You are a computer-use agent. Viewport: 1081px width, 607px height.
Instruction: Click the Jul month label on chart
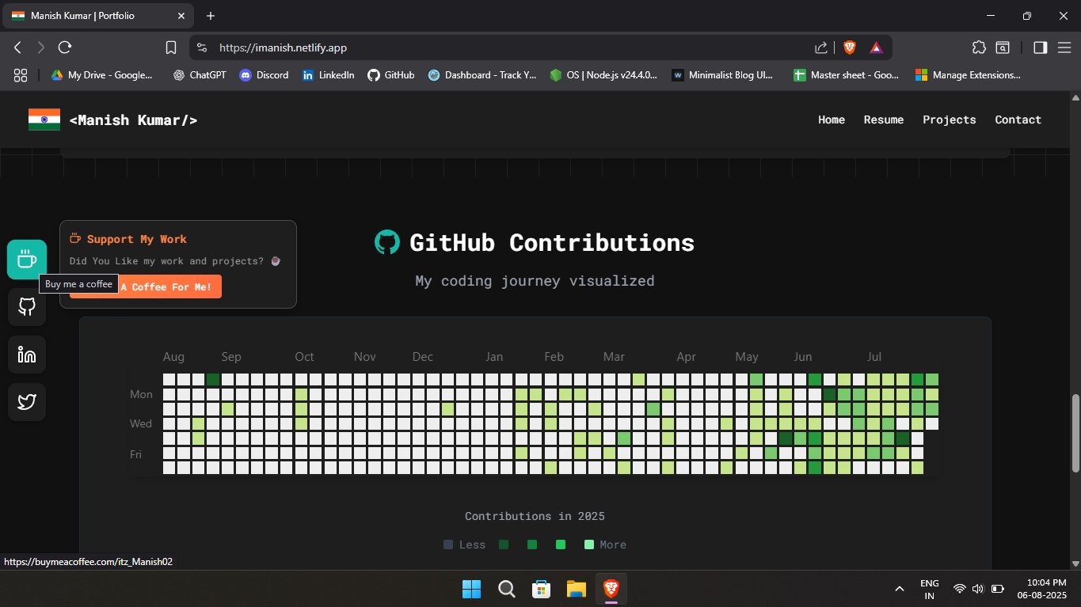[874, 357]
